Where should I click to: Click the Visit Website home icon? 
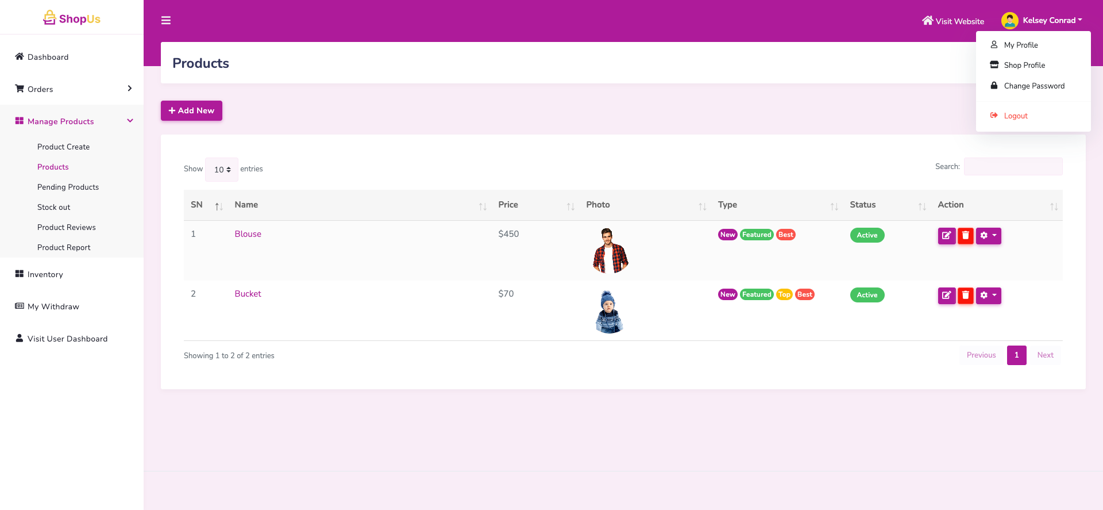tap(927, 21)
